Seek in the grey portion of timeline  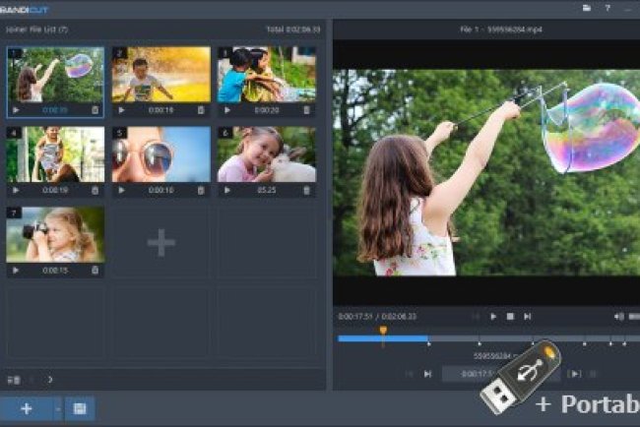point(534,338)
